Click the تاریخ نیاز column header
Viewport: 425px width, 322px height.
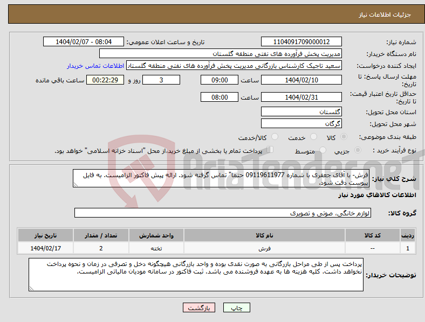click(45, 235)
